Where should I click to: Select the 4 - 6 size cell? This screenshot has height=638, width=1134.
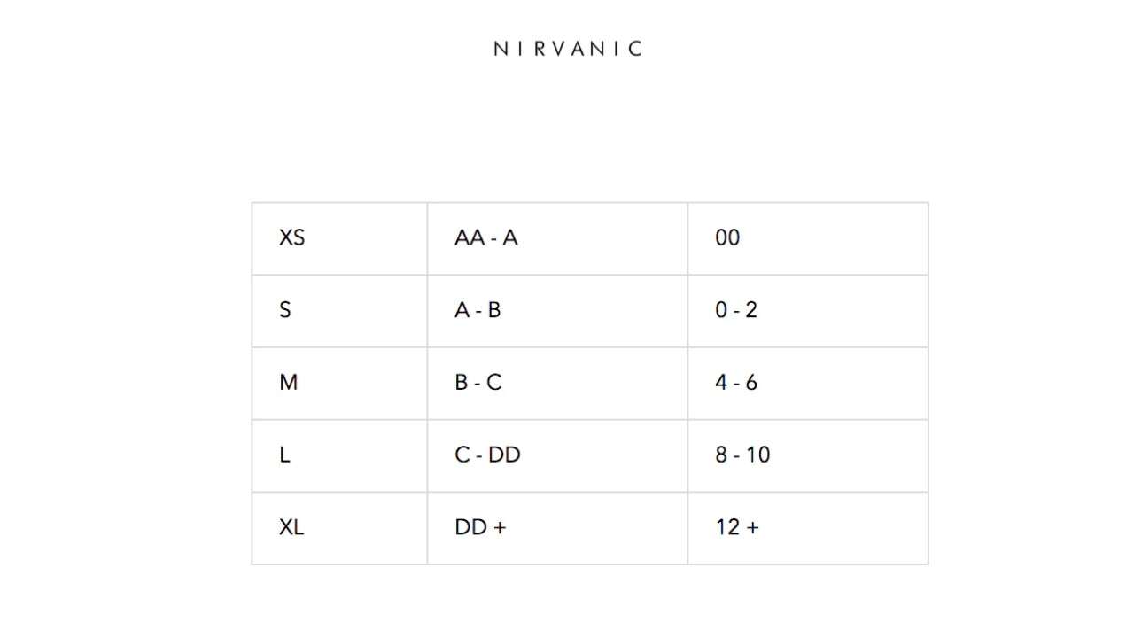[x=736, y=383]
